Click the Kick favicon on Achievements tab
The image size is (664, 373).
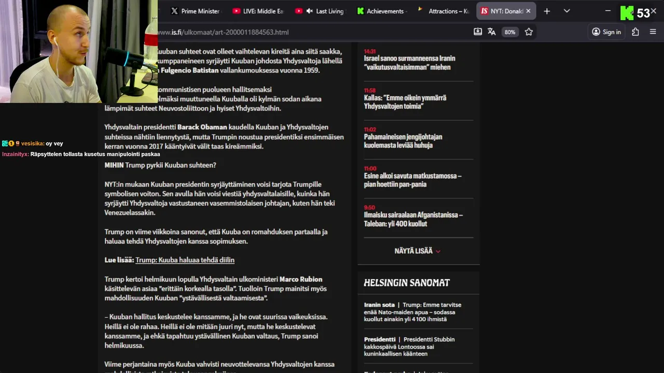(361, 11)
